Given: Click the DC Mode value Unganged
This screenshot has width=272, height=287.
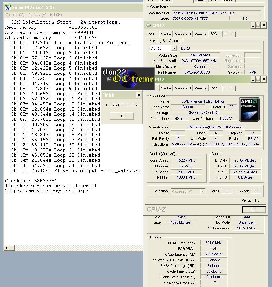Looking at the screenshot, I should [246, 222].
